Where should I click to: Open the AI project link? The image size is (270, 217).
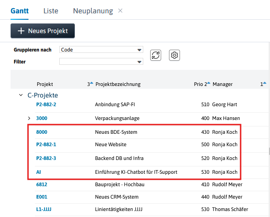(39, 172)
